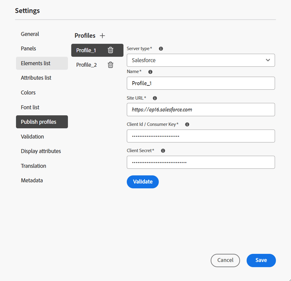Open the Validation settings tab
Viewport: 291px width, 281px height.
coord(32,137)
